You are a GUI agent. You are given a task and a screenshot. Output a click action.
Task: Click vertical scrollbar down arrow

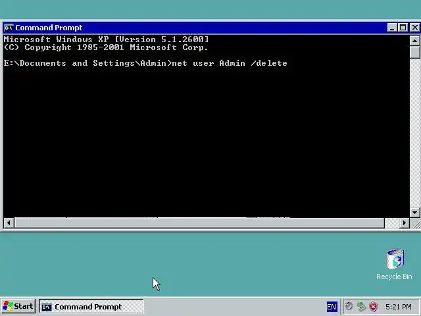coord(414,212)
